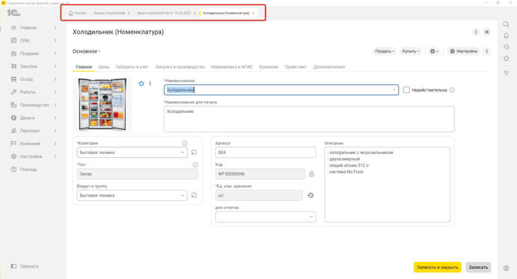Image resolution: width=517 pixels, height=279 pixels.
Task: Open the Входит в группу combo box
Action: [132, 195]
